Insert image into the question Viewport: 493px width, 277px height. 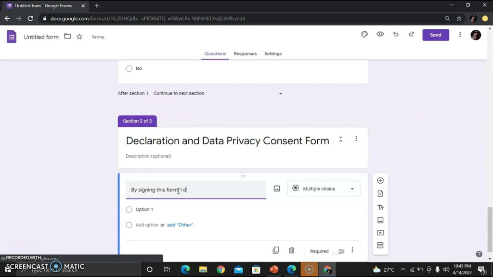coord(277,189)
